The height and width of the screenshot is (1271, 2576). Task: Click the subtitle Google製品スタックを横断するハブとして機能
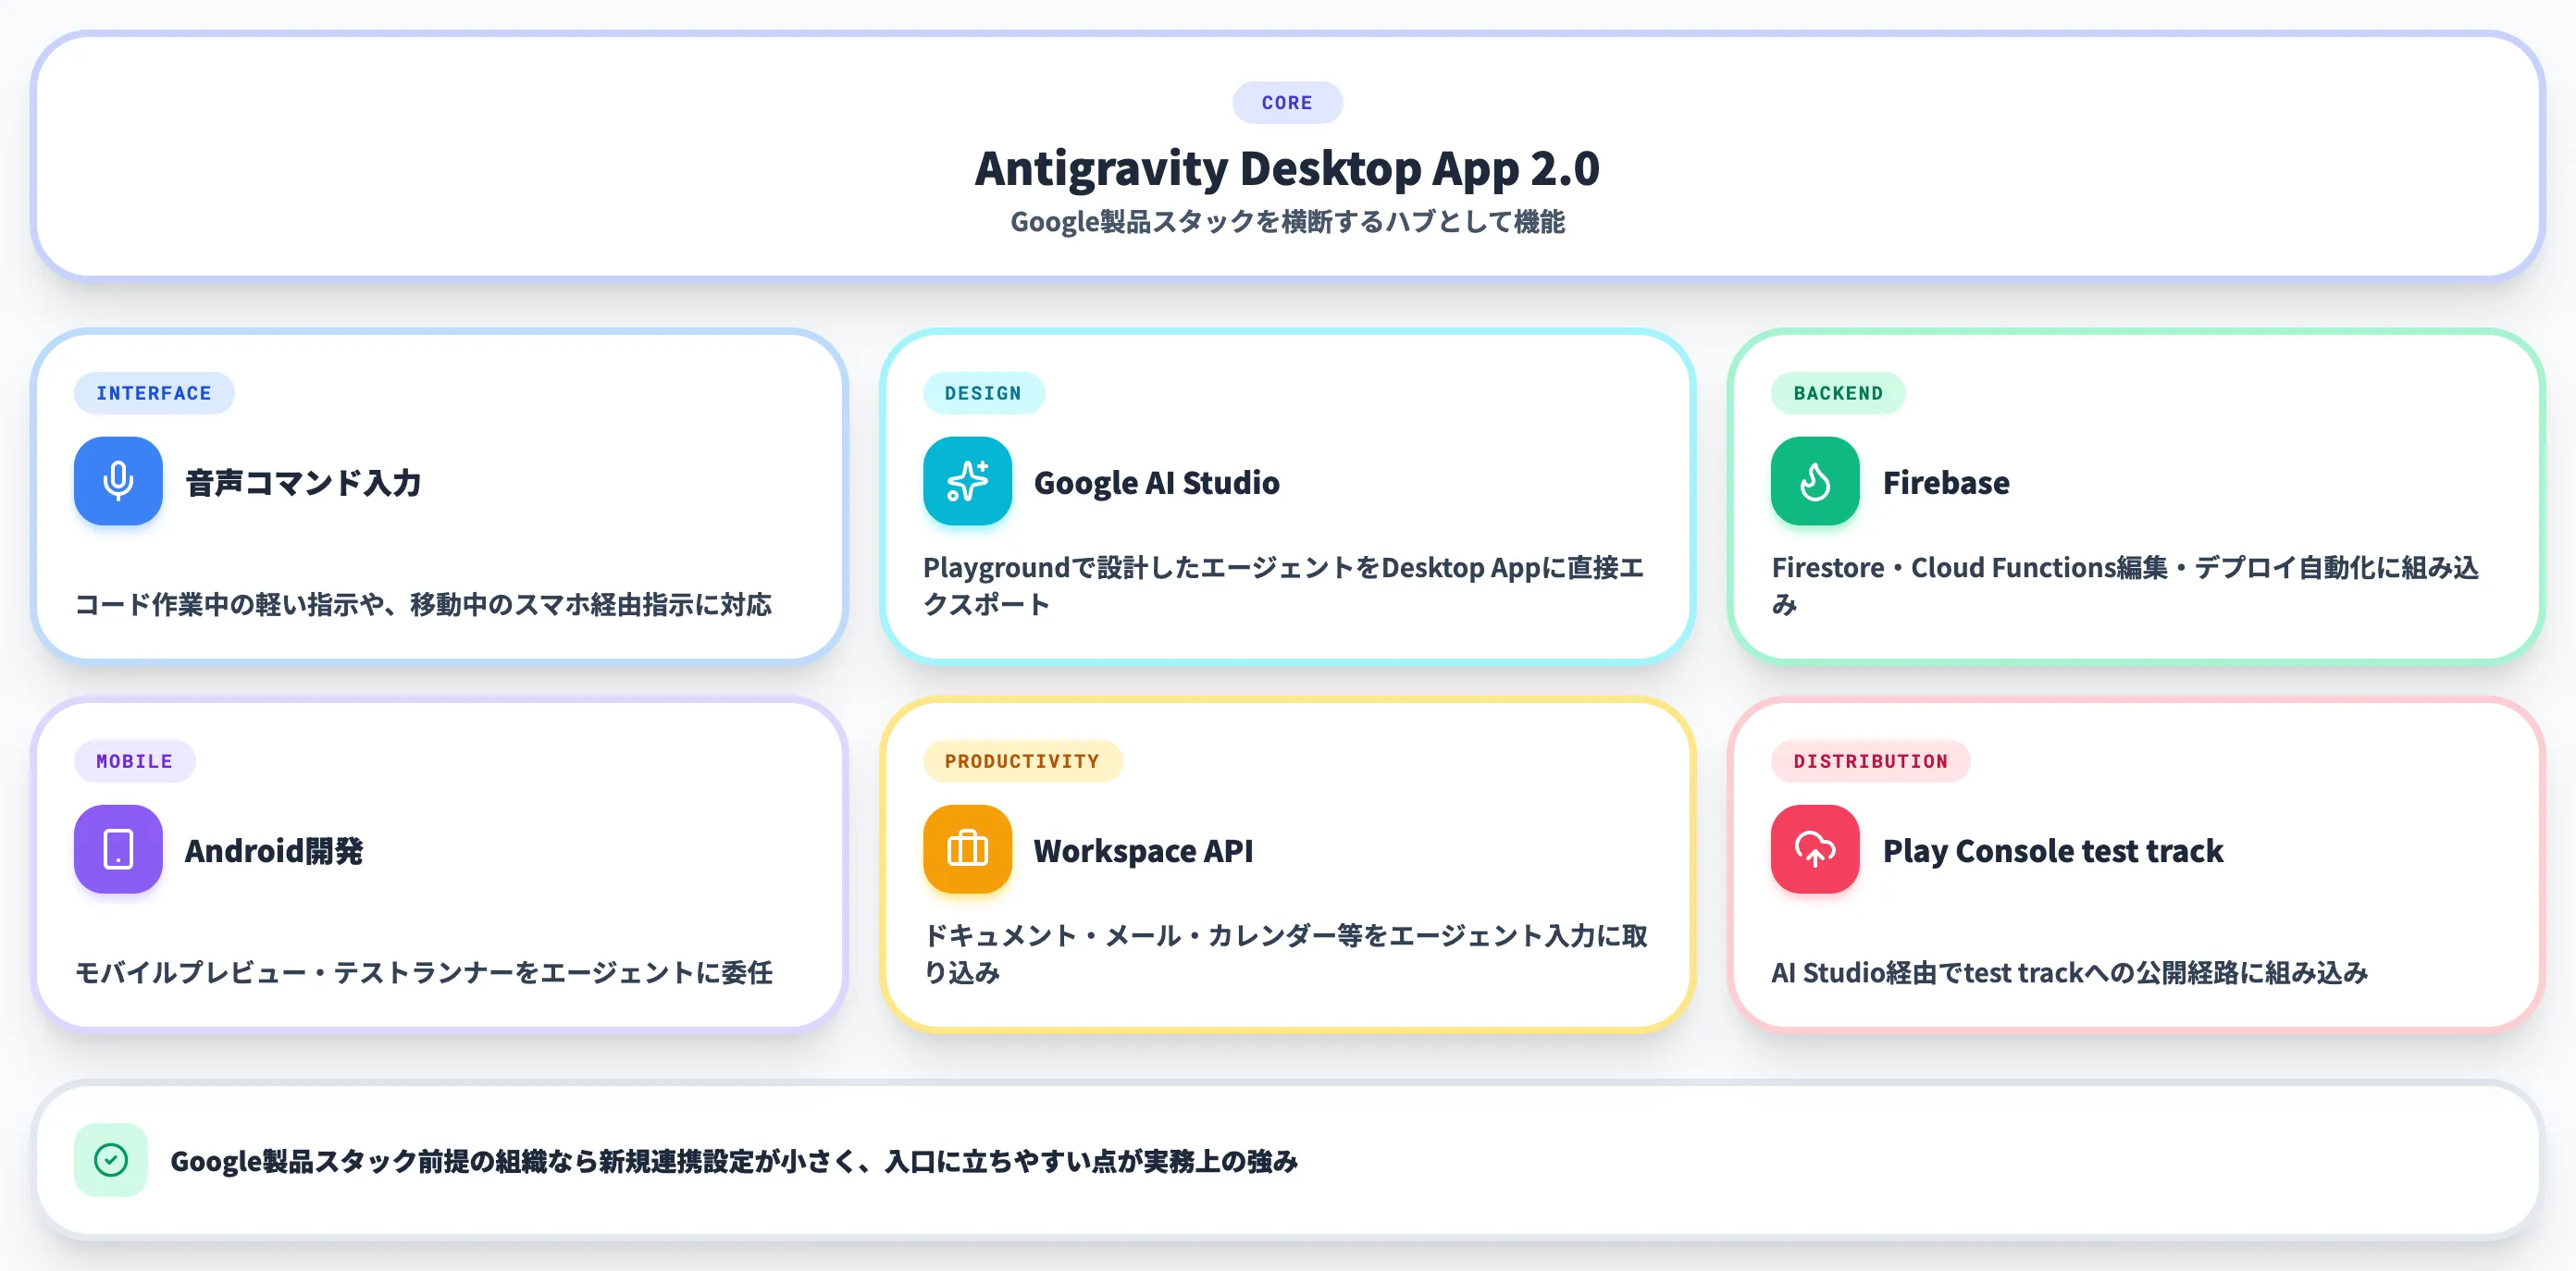[x=1287, y=221]
